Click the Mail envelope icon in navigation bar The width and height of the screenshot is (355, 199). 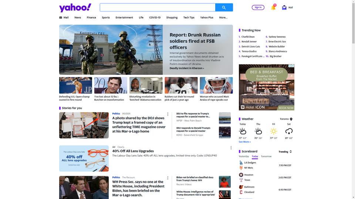point(60,17)
